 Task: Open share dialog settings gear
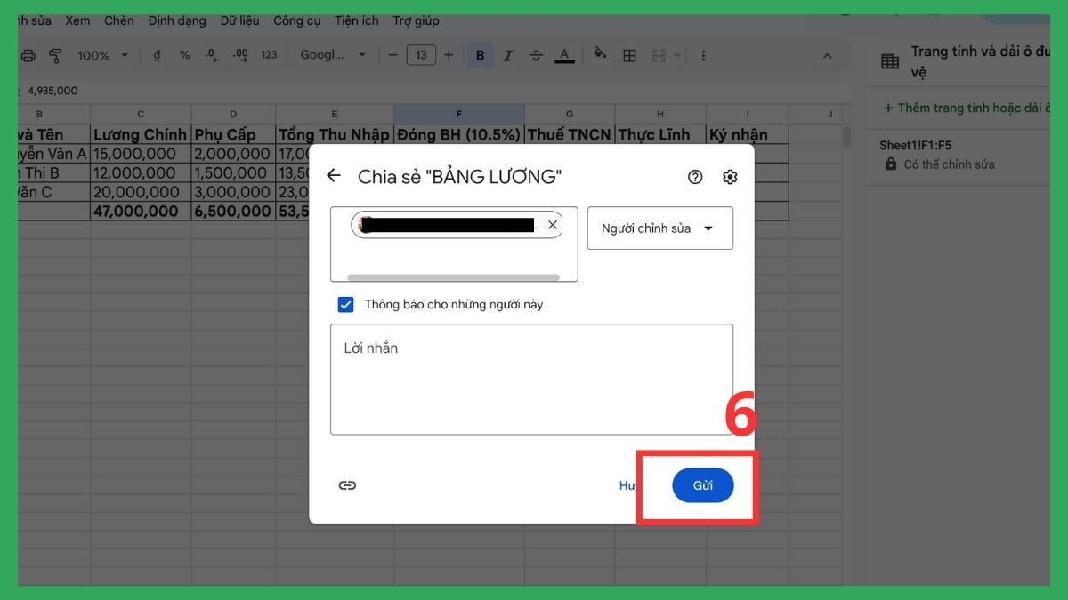click(x=730, y=176)
